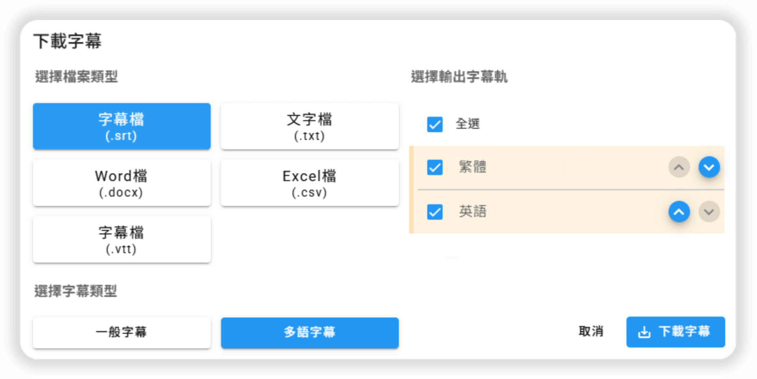Click the 下載字幕 download button
757x379 pixels.
point(675,332)
